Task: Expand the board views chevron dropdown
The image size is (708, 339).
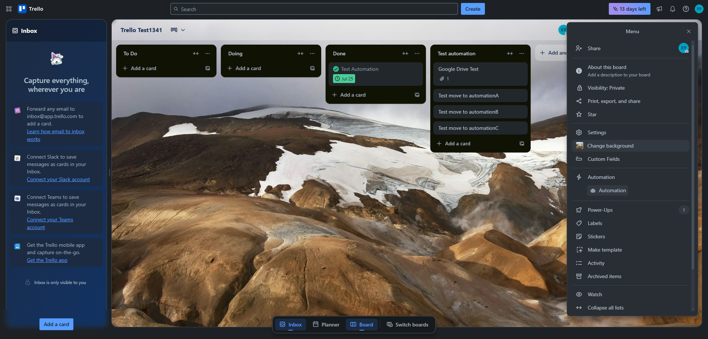Action: pos(183,30)
